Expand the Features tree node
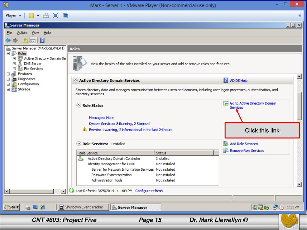Image resolution: width=307 pixels, height=230 pixels. 8,74
